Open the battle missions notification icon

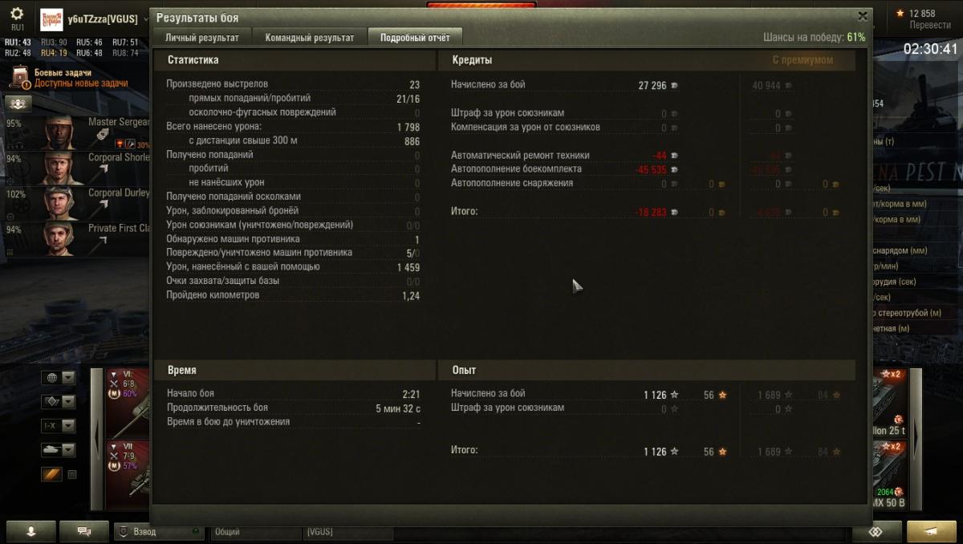coord(20,78)
